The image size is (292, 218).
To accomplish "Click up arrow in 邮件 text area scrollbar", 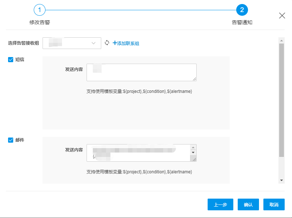I will [193, 147].
